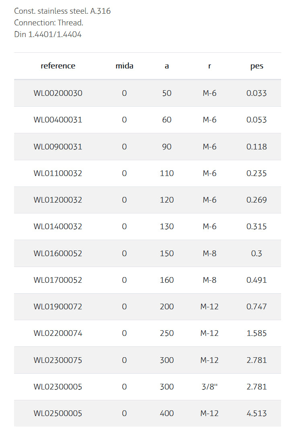Click the 3/8" thread value cell
This screenshot has height=439, width=302.
210,387
